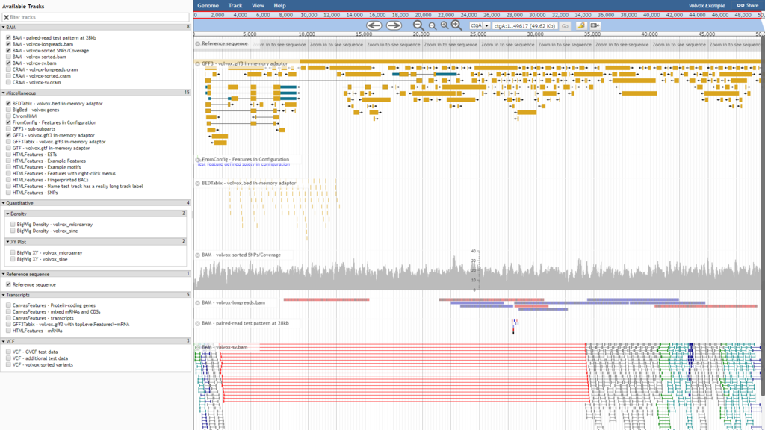Open the Help menu
The height and width of the screenshot is (430, 765).
point(279,5)
